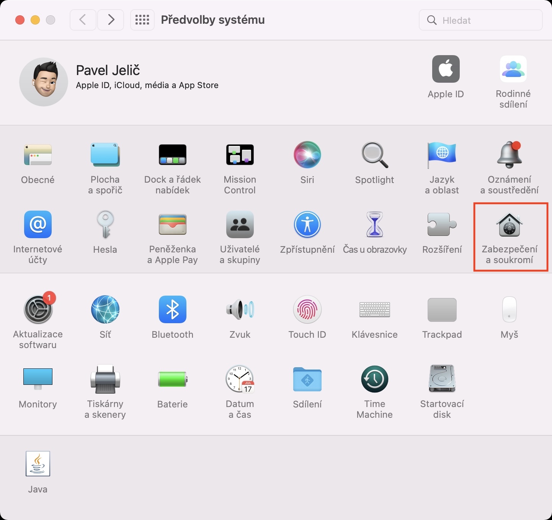
Task: Open Jazyk a oblast settings
Action: point(442,155)
